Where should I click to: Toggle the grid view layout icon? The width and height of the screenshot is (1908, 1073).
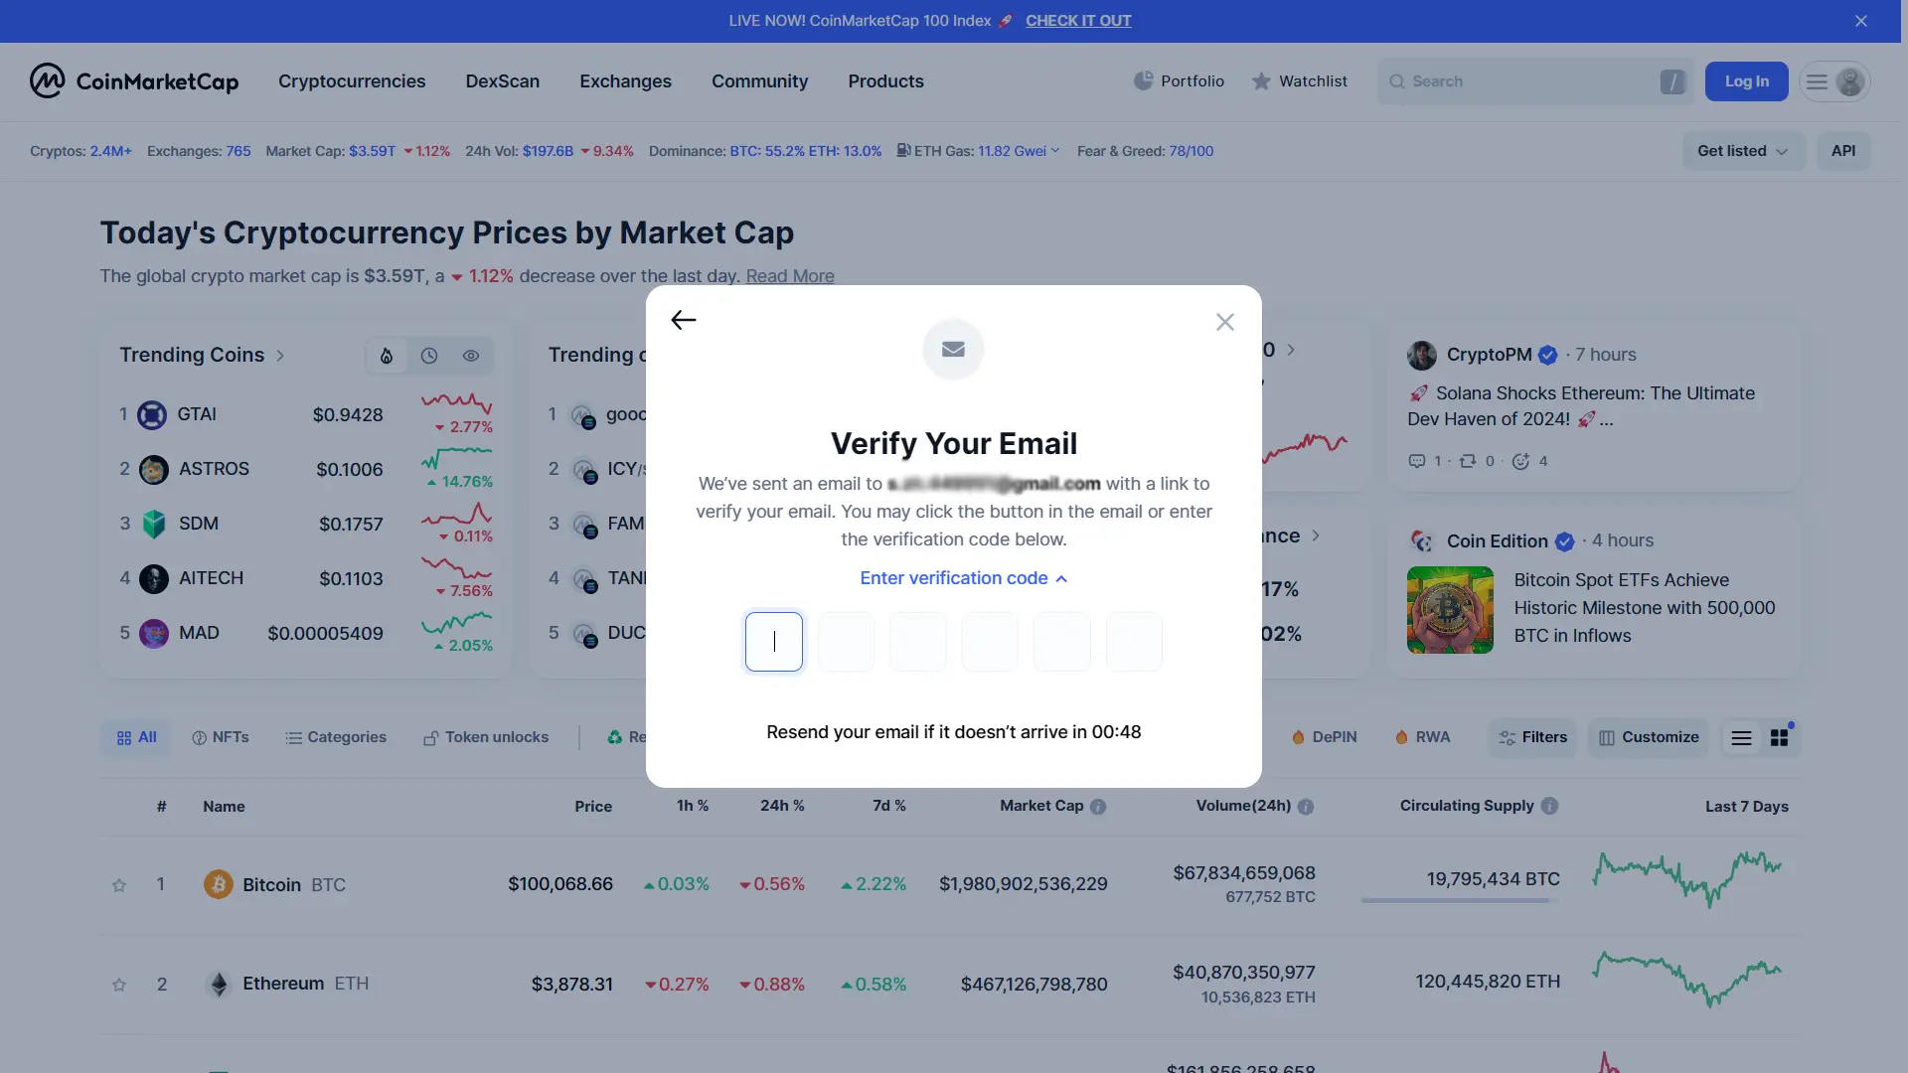point(1780,736)
